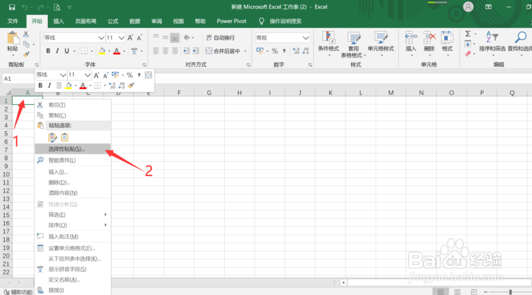Click the ribbon Format Painter brush

(x=26, y=54)
